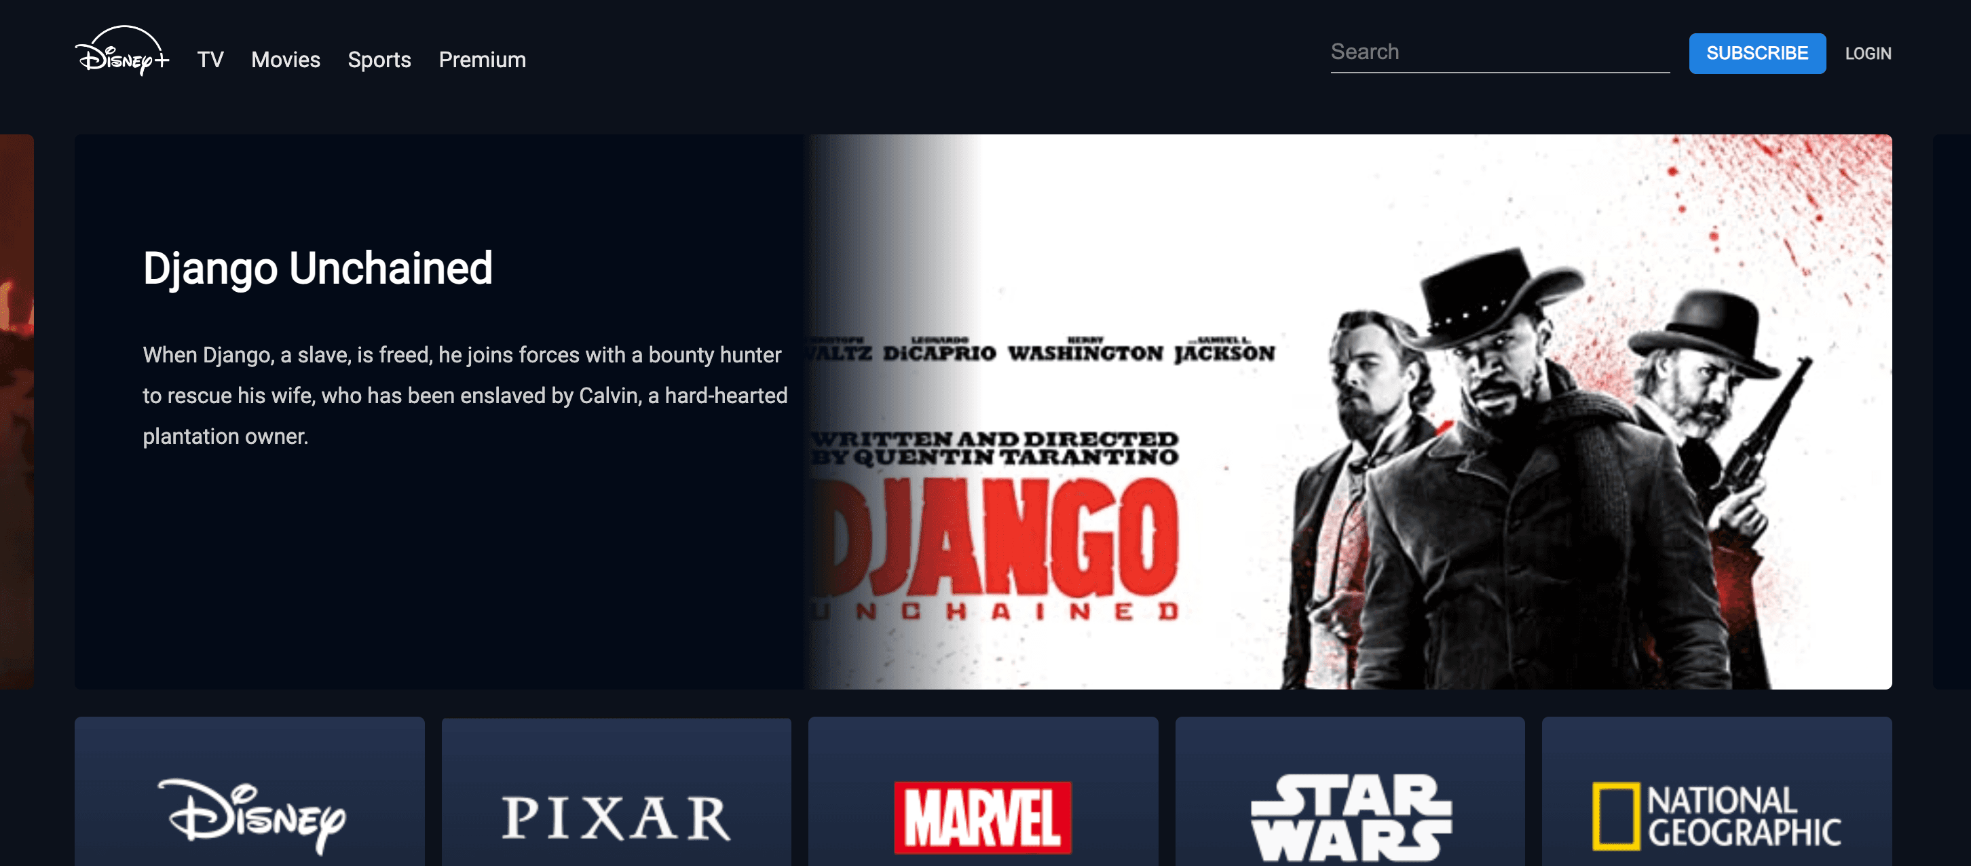
Task: Click the LOGIN link
Action: click(x=1868, y=54)
